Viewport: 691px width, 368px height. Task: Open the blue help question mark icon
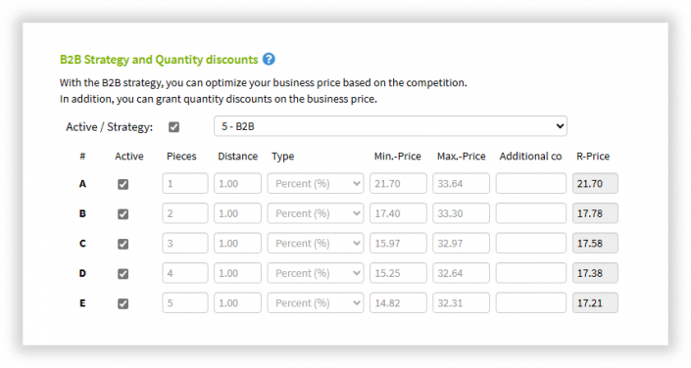coord(269,59)
